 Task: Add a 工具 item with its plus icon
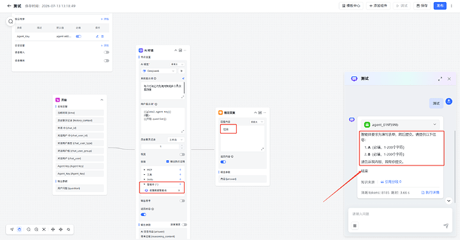point(180,174)
